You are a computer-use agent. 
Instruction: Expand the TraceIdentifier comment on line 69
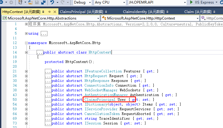pos(26,119)
